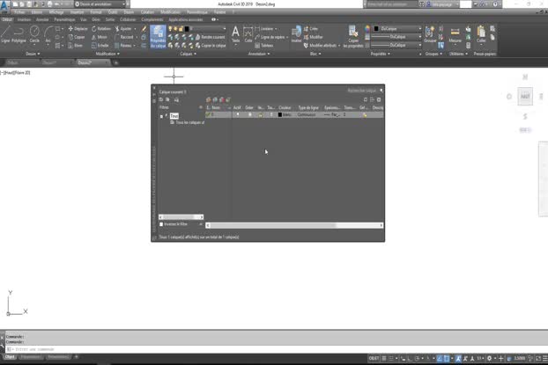Viewport: 548px width, 365px height.
Task: Open the Insertion ribbon tab
Action: pos(24,18)
